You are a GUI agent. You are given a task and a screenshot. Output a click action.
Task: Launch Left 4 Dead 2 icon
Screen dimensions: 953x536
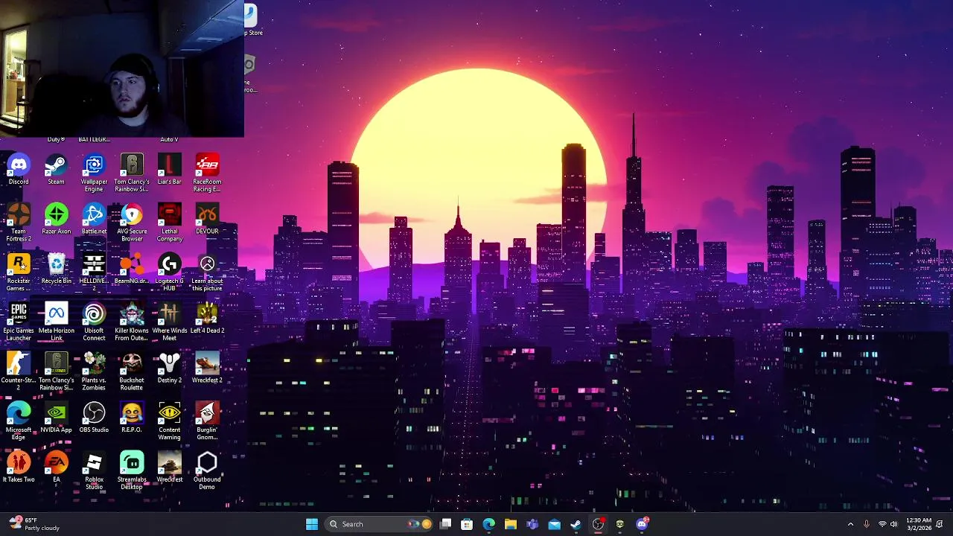[207, 319]
